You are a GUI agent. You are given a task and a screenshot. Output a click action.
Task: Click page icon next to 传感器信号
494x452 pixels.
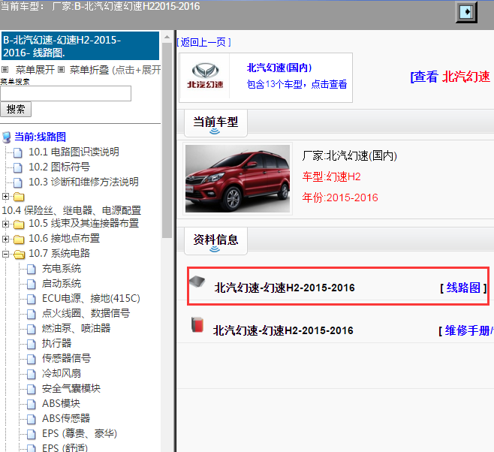31,359
